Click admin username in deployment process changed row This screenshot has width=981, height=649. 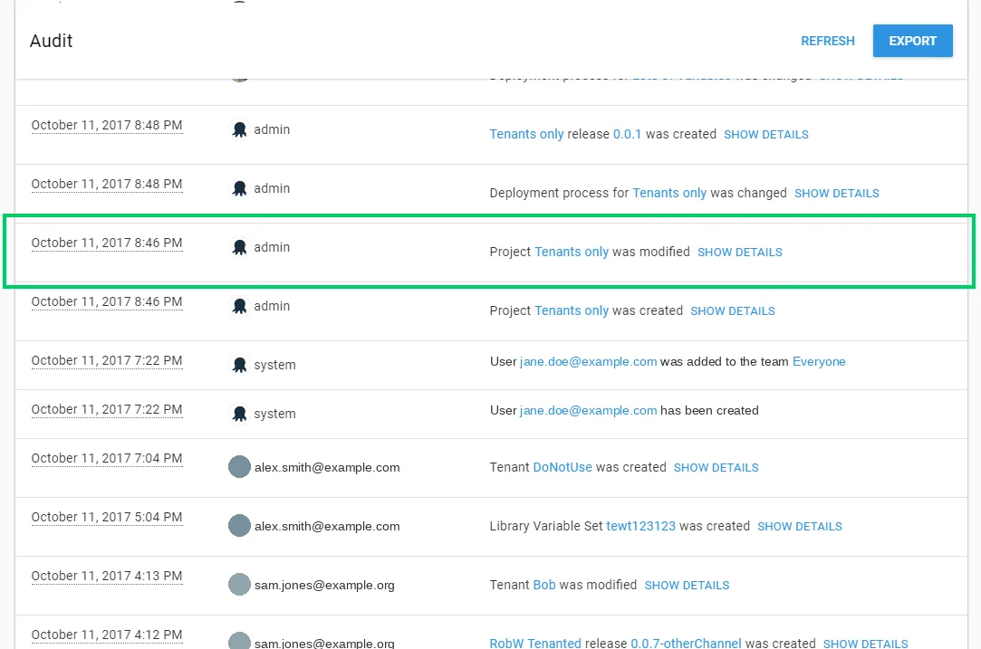coord(272,188)
